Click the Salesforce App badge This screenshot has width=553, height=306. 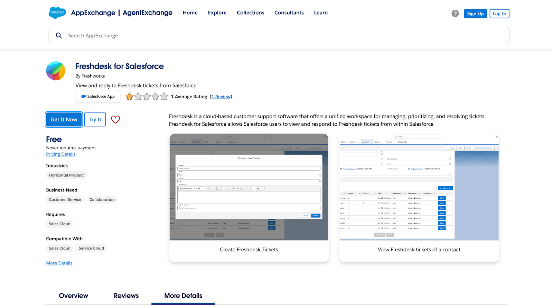[98, 97]
